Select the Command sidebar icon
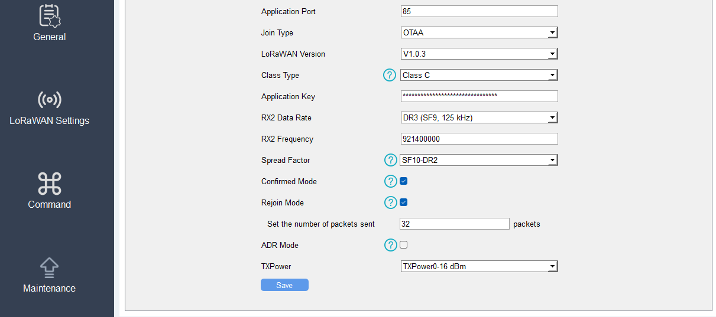The image size is (716, 317). [50, 184]
